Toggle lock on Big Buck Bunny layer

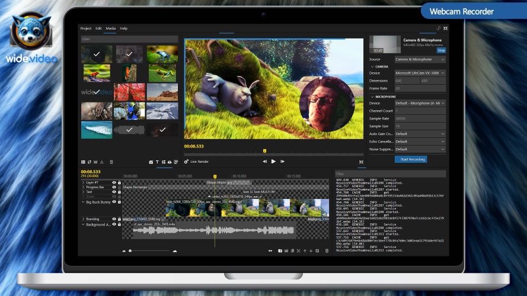click(119, 202)
